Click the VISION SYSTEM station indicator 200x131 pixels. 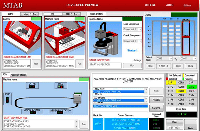point(32,111)
